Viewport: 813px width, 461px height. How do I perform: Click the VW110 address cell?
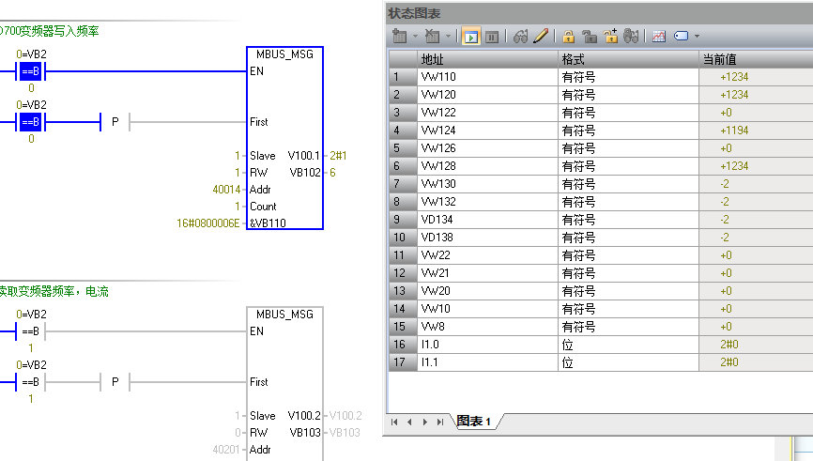486,77
